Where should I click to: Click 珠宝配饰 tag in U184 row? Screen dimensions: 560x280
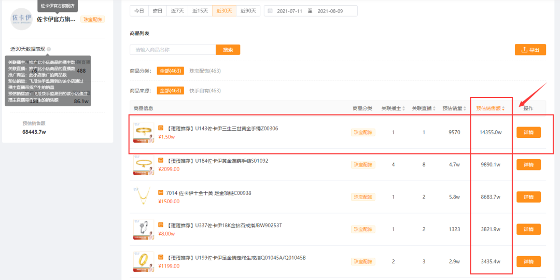pos(363,165)
